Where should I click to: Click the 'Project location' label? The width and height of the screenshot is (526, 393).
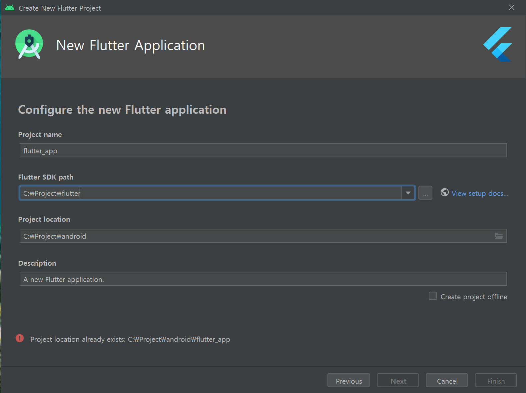[x=44, y=219]
